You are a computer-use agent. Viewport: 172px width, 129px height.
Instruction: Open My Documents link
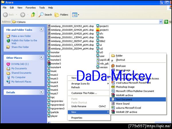(19, 69)
